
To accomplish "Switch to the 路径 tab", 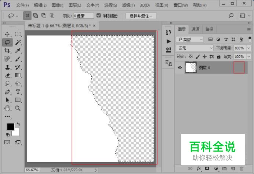I will pyautogui.click(x=209, y=29).
